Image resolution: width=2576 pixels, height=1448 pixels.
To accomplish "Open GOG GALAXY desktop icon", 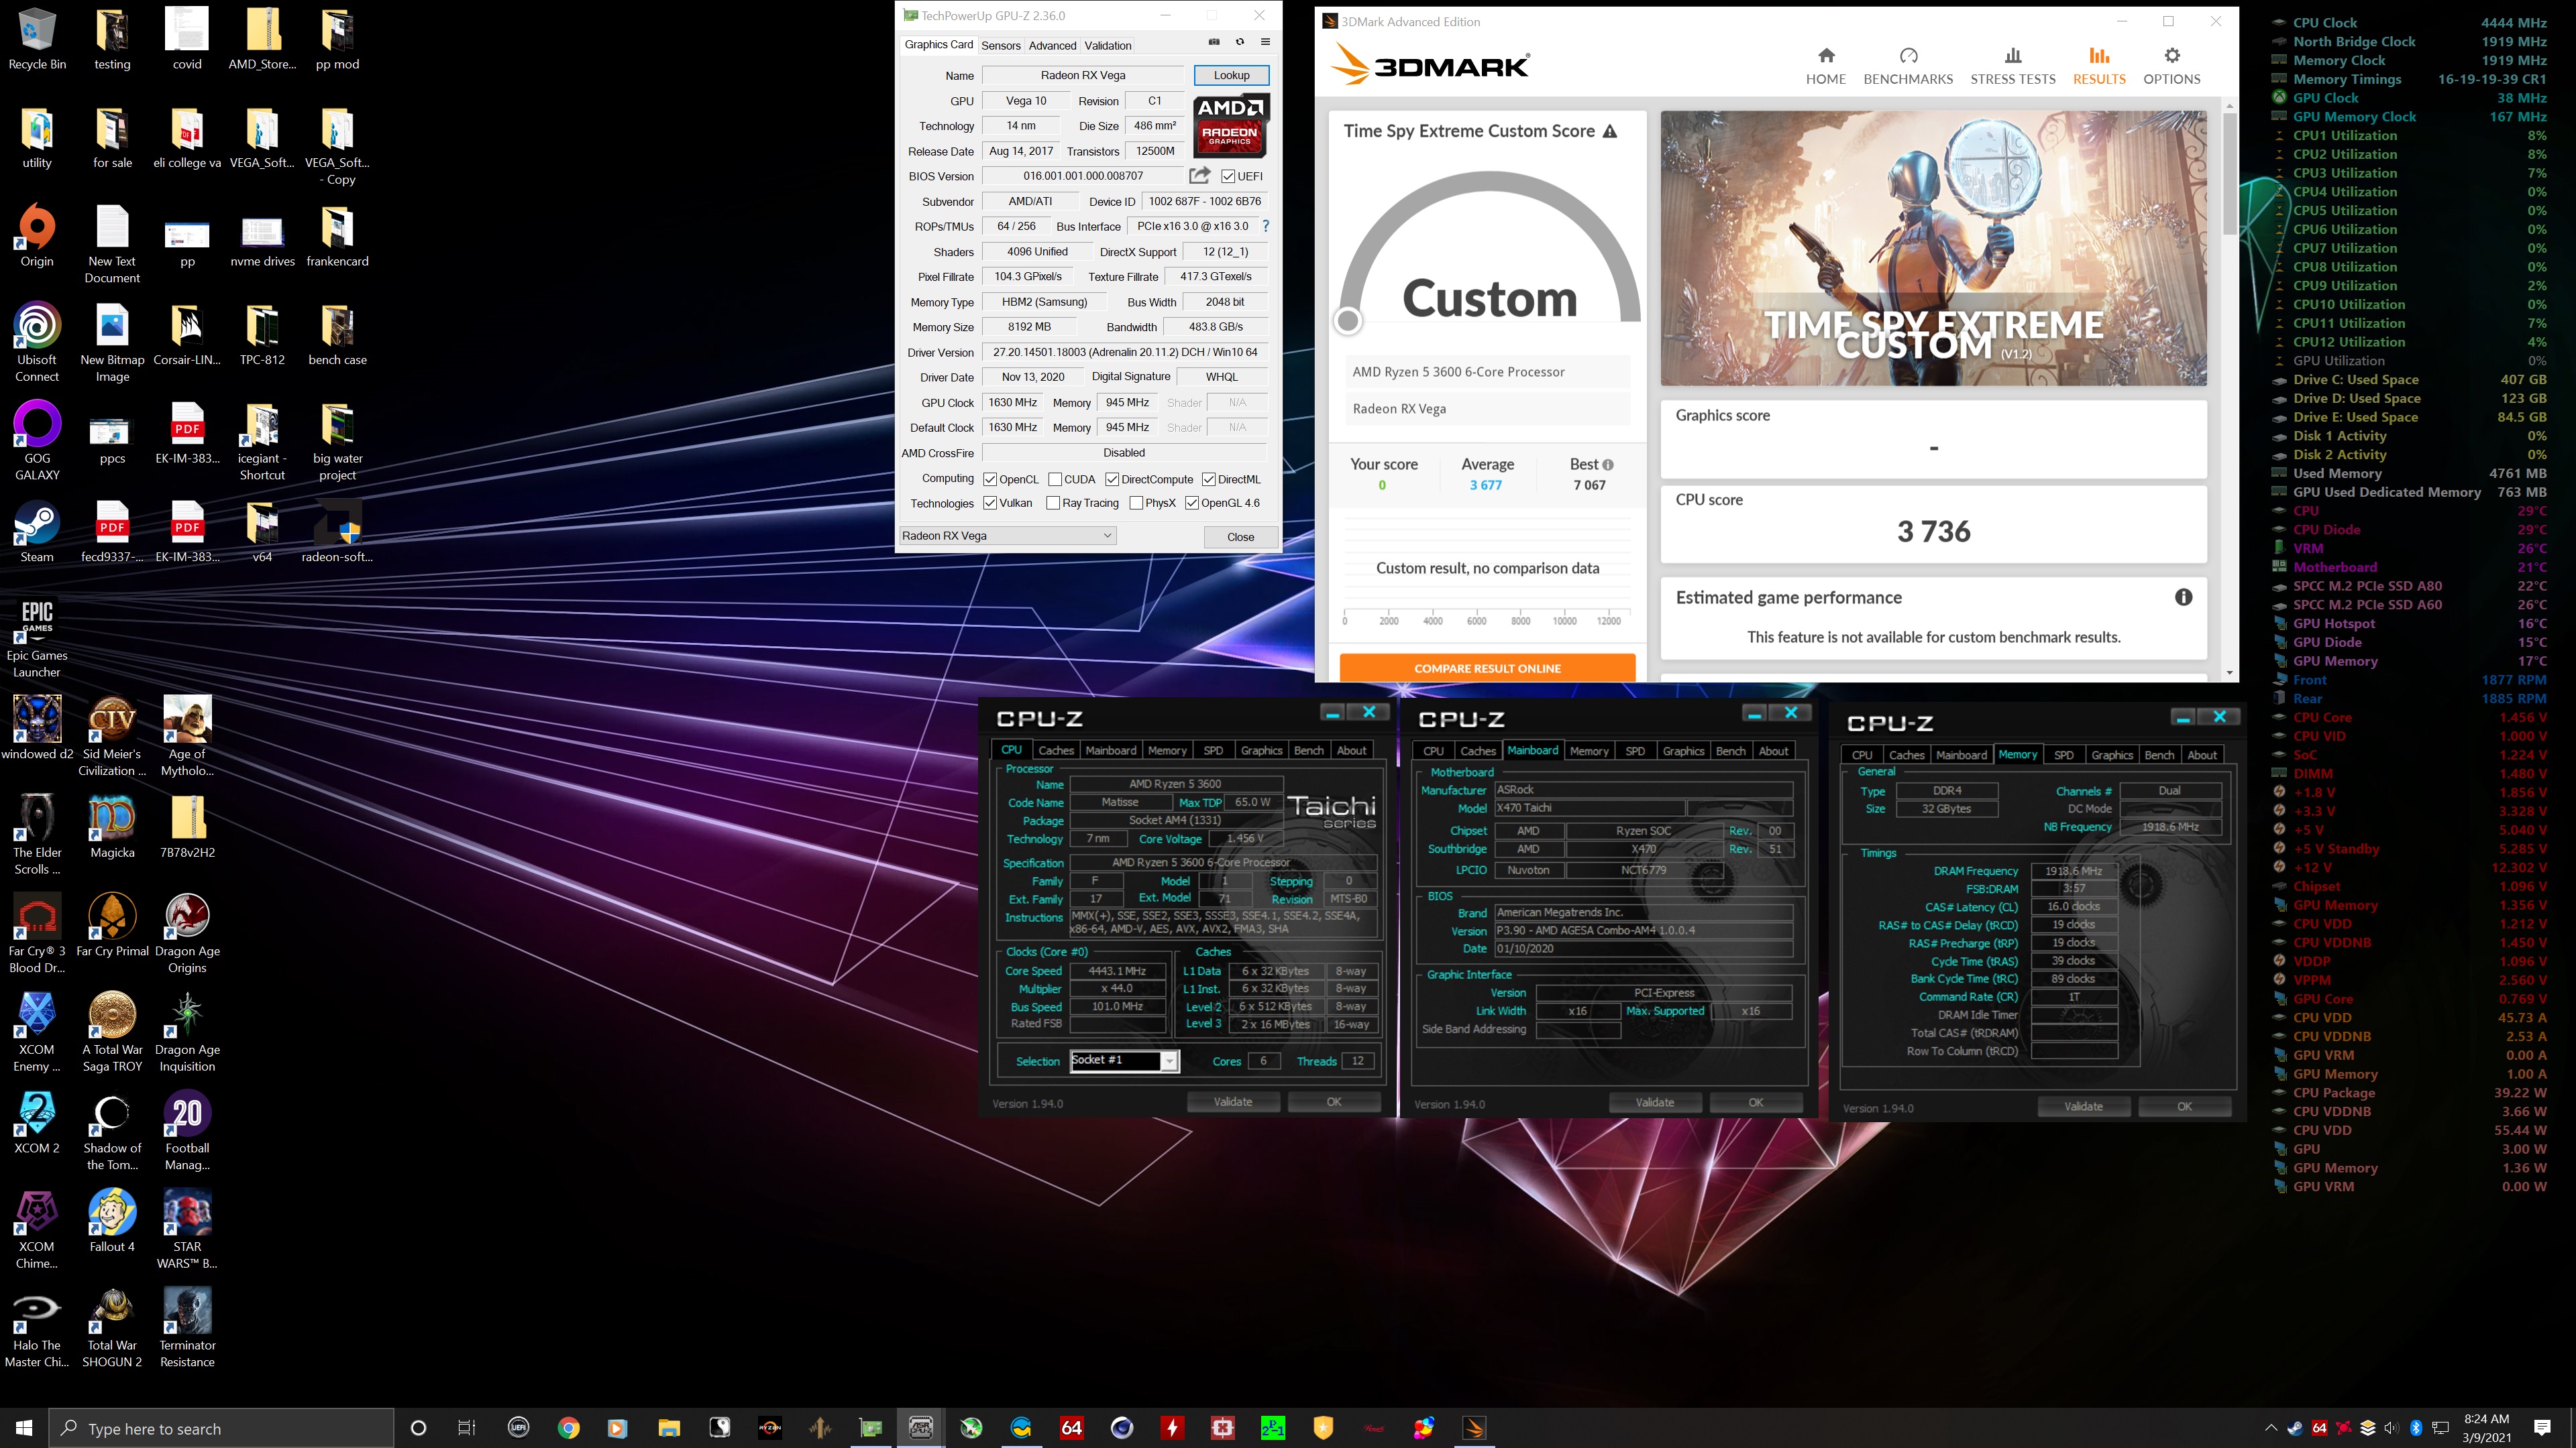I will pos(37,440).
